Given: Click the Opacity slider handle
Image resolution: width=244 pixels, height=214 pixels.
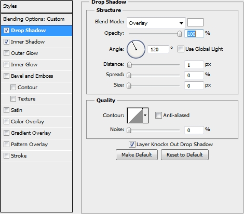Looking at the screenshot, I should 180,34.
